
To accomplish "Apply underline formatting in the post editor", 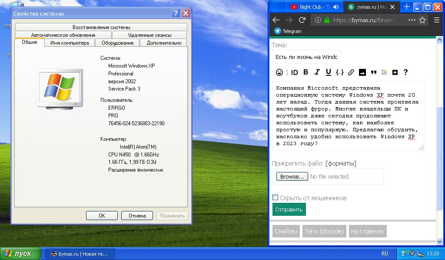I will coord(328,72).
